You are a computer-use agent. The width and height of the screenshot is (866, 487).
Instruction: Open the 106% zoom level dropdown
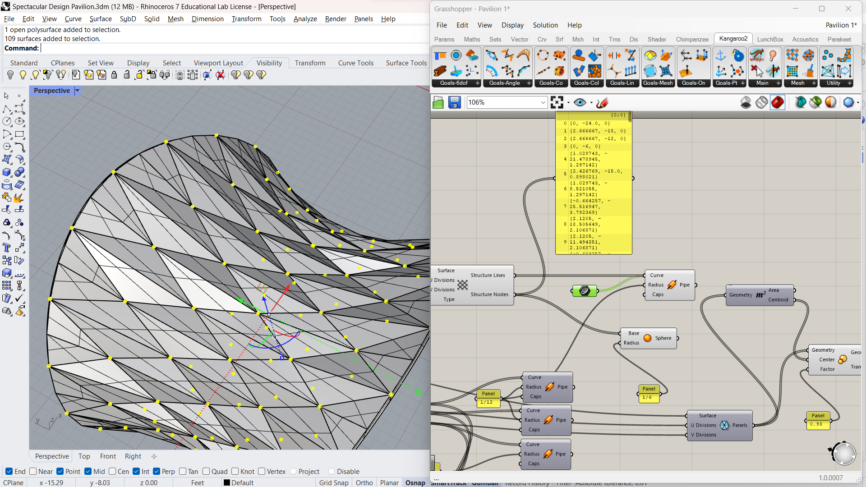pyautogui.click(x=543, y=103)
